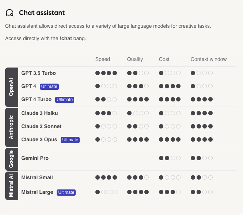Click the Context window column header

tap(209, 59)
